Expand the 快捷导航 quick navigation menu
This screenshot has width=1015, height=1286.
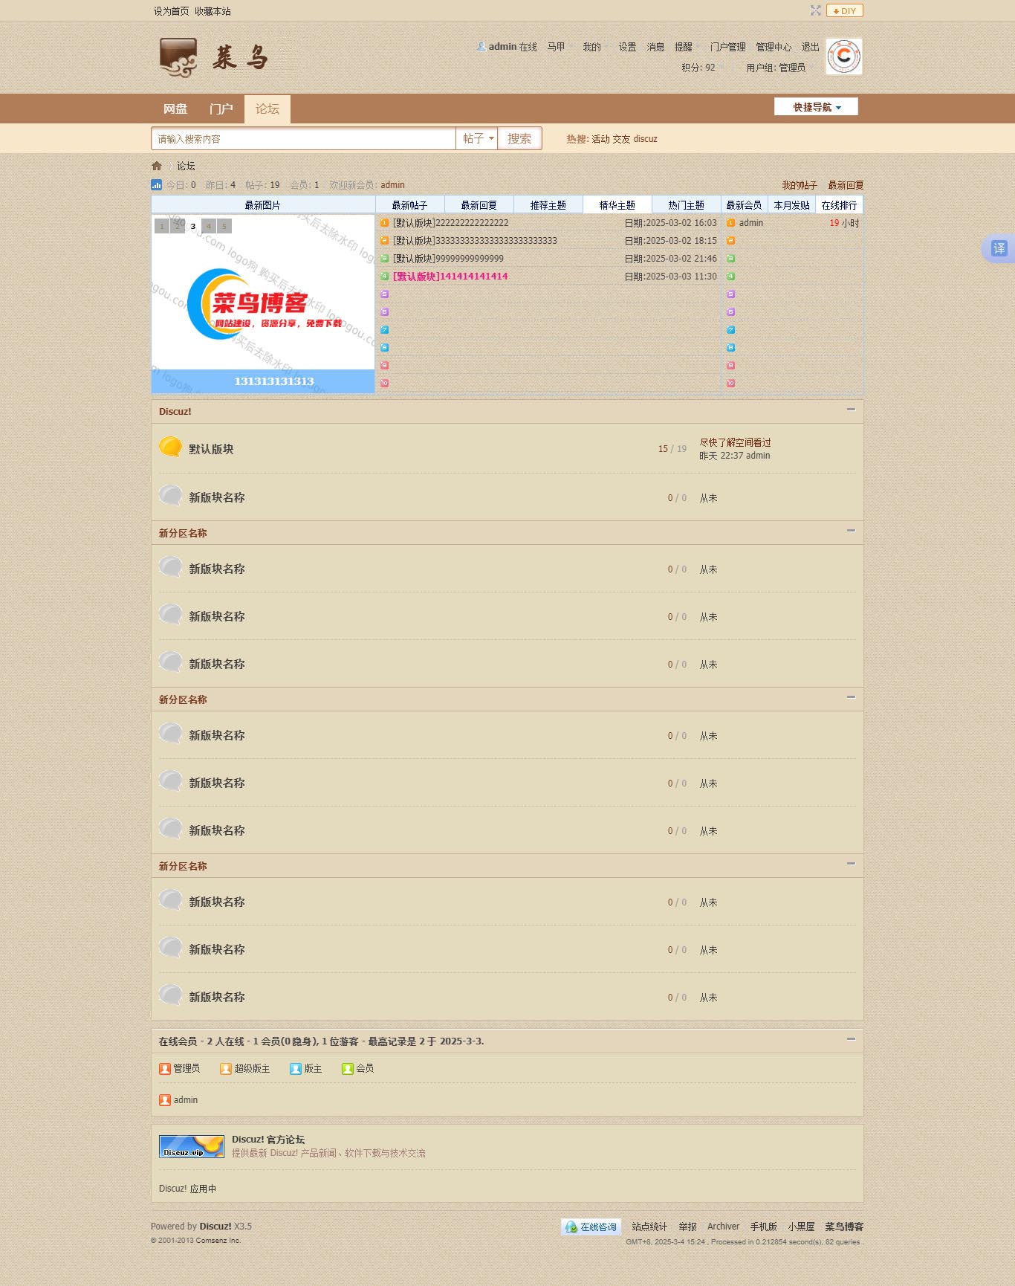point(816,107)
